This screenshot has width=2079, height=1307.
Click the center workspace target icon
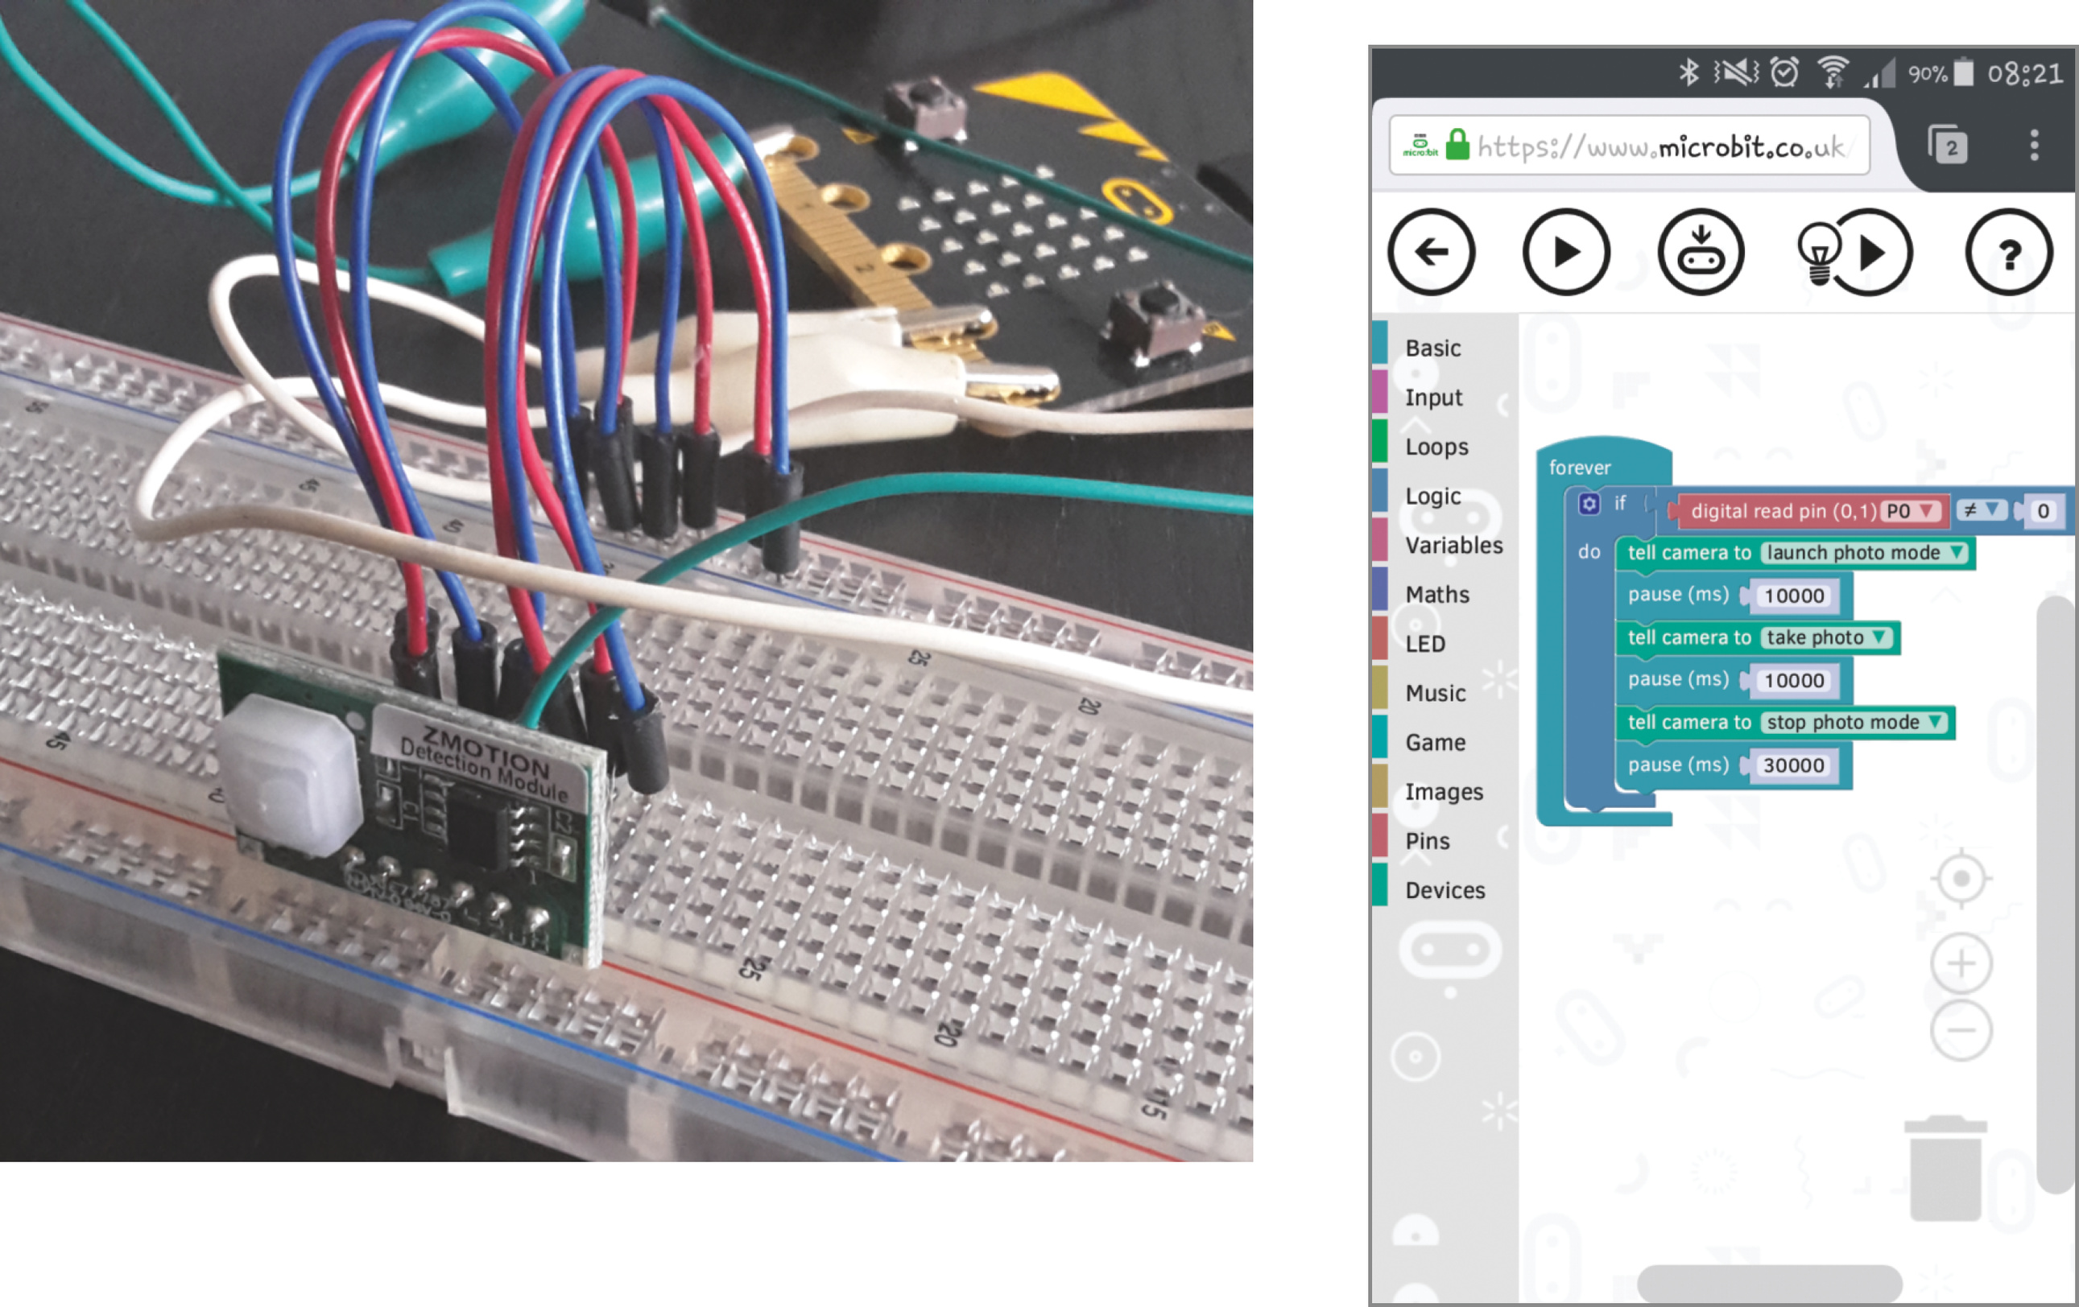click(1961, 878)
